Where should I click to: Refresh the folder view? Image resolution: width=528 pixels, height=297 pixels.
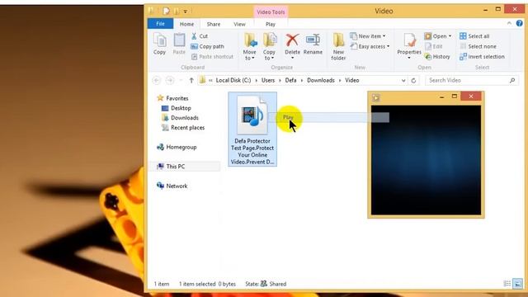pos(413,81)
